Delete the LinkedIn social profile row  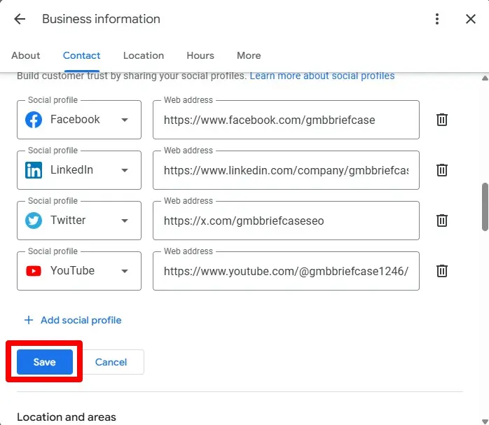click(442, 170)
